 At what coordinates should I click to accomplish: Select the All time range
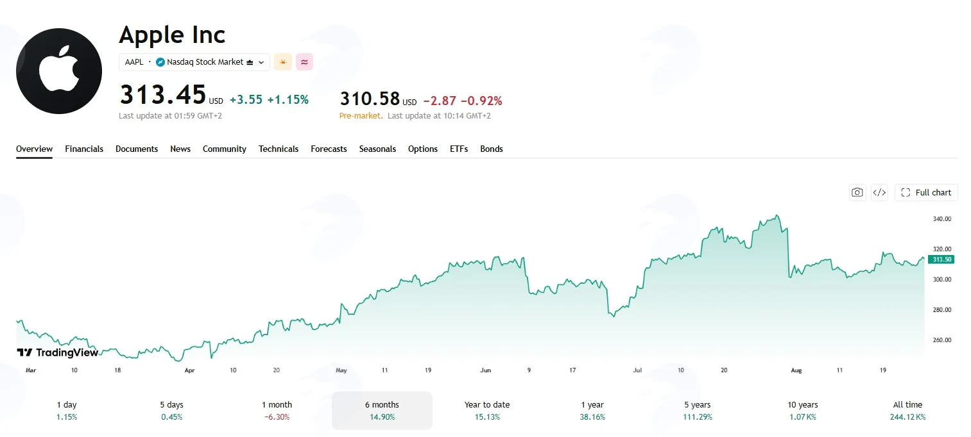point(907,410)
